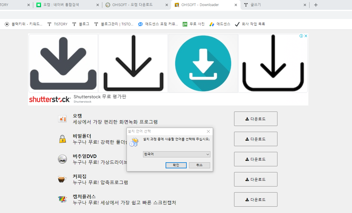Download 커피집 with its 다운로드 button

[x=256, y=179]
